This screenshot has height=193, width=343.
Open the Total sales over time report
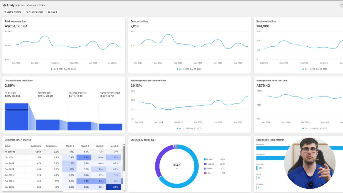[x=15, y=21]
